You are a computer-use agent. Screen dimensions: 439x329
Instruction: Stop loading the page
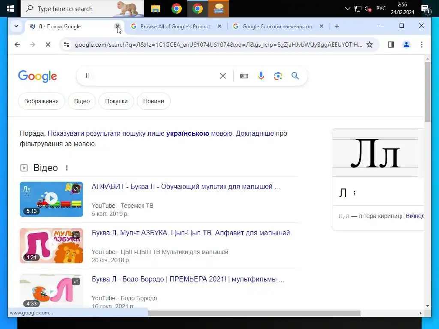(48, 45)
